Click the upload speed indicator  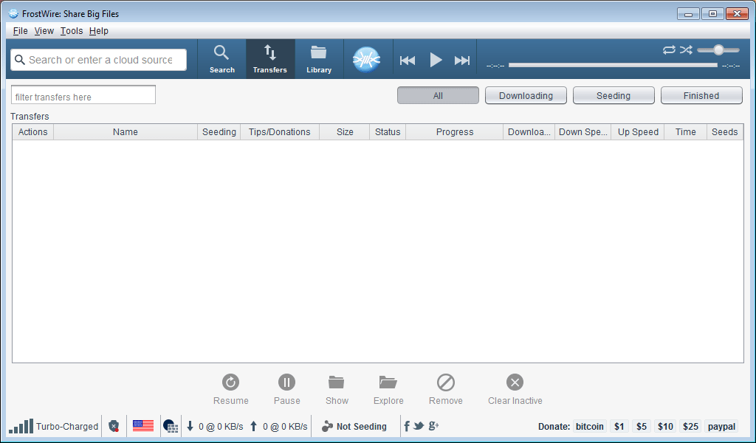coord(278,426)
